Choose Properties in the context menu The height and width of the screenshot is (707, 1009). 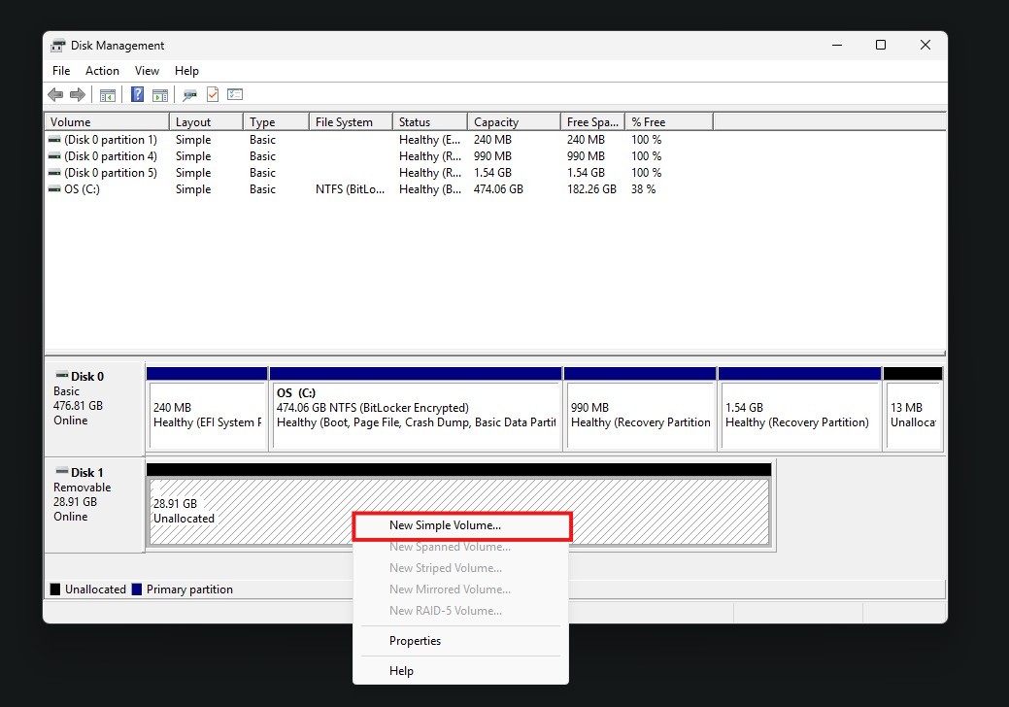[416, 641]
